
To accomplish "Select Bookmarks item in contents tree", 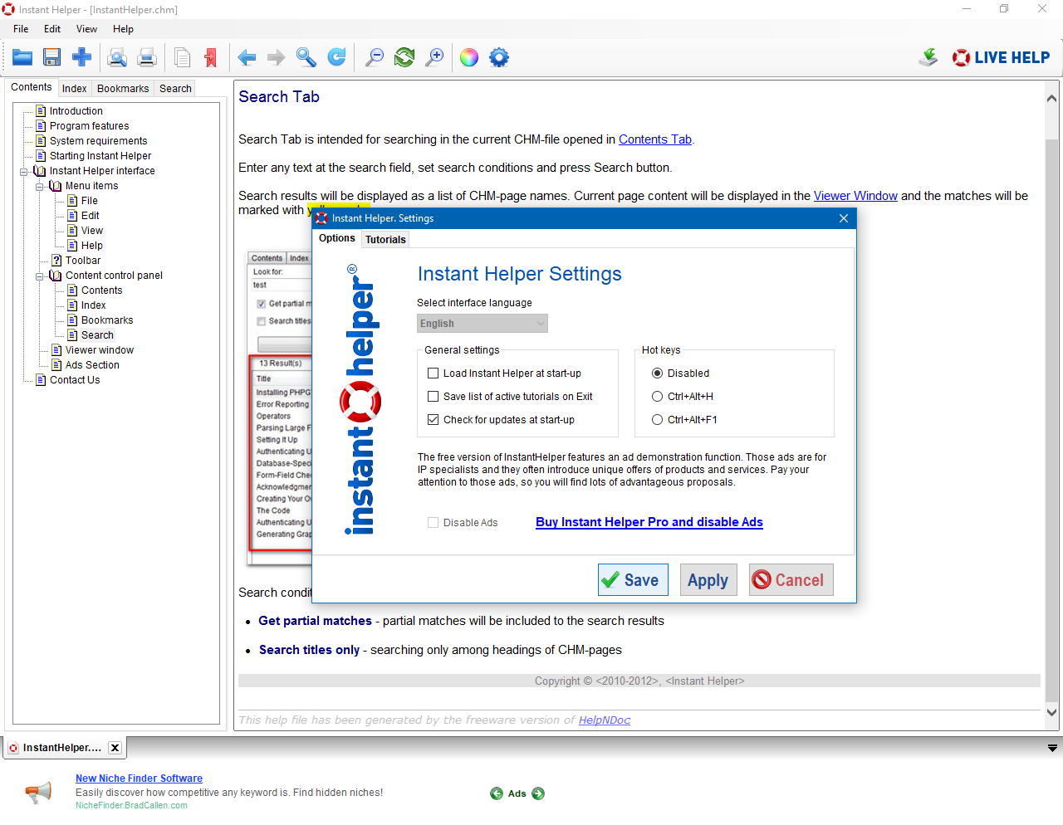I will coord(107,320).
